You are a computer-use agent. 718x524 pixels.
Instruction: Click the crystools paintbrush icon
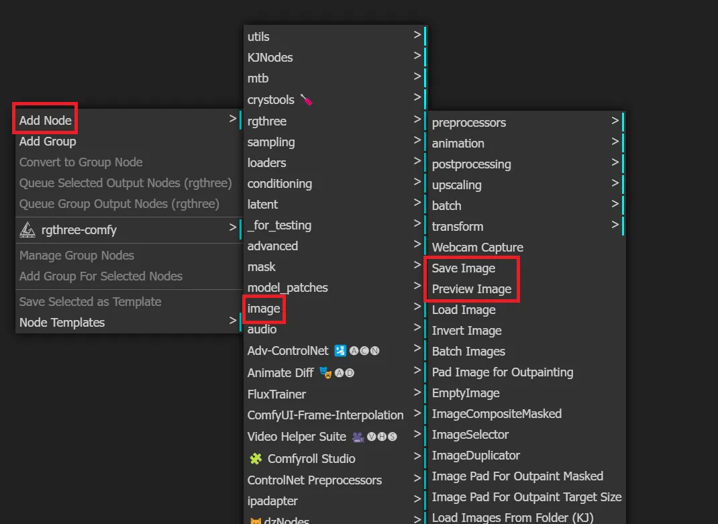pyautogui.click(x=305, y=99)
